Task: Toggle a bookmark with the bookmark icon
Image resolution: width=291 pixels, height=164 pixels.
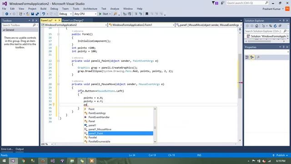Action: coord(147,14)
